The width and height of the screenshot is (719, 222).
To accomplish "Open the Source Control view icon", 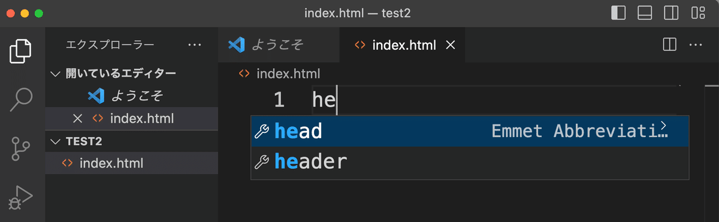I will coord(22,148).
